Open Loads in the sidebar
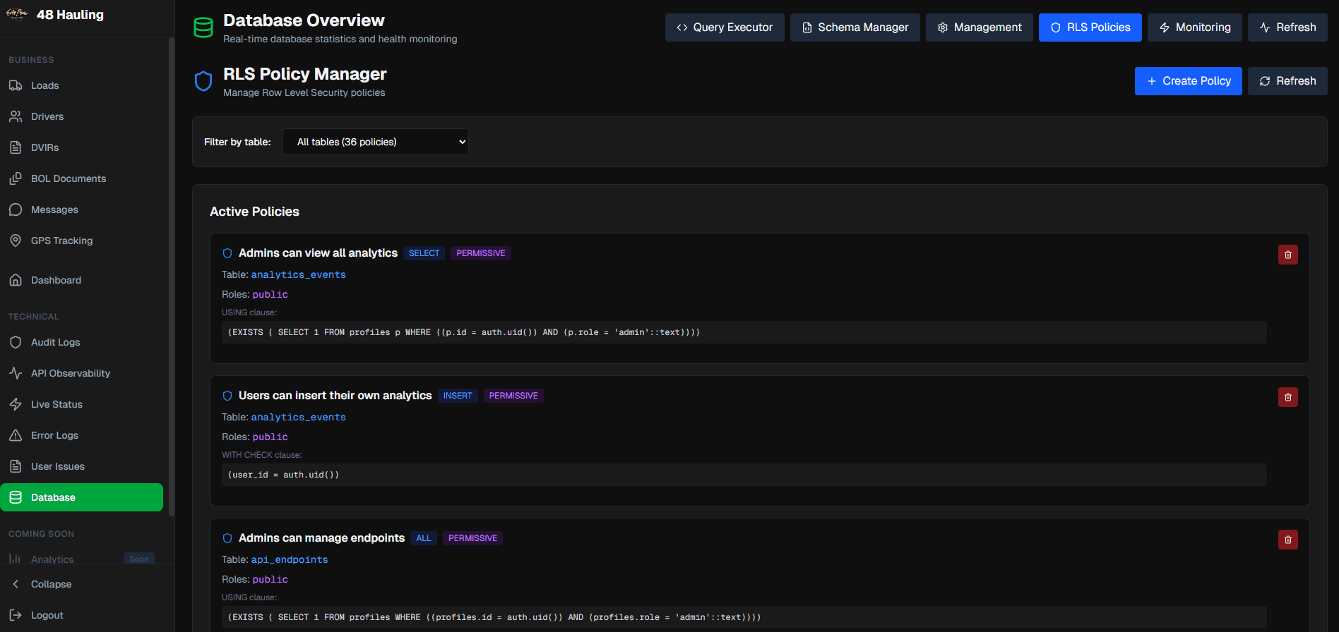Image resolution: width=1339 pixels, height=632 pixels. tap(81, 85)
